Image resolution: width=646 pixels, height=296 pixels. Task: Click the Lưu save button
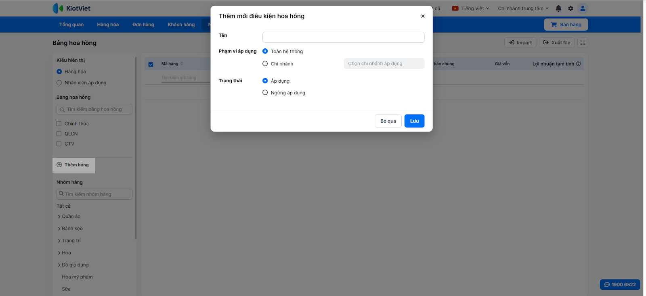414,121
